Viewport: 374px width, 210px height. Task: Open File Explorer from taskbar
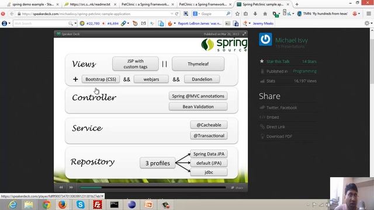[29, 205]
